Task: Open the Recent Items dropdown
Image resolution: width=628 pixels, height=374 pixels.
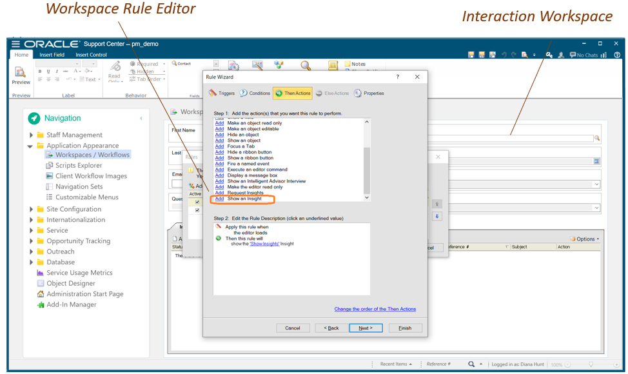Action: point(396,364)
